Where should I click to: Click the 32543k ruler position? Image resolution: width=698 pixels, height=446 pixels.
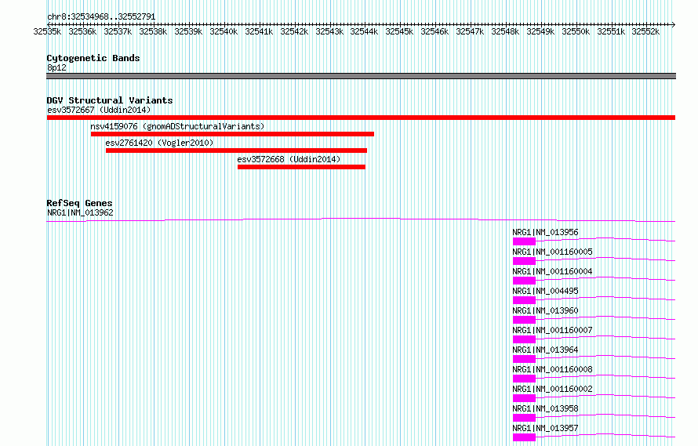click(329, 31)
